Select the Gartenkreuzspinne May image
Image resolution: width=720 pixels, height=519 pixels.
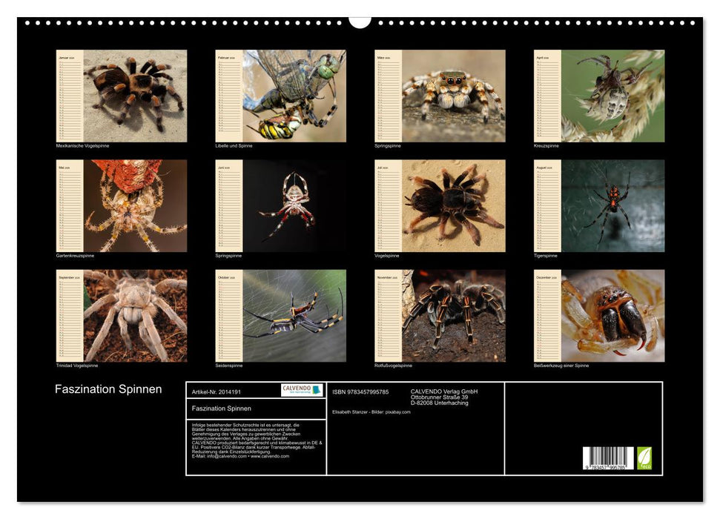[x=135, y=205]
